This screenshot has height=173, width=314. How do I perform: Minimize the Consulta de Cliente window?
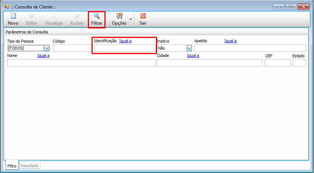(279, 7)
